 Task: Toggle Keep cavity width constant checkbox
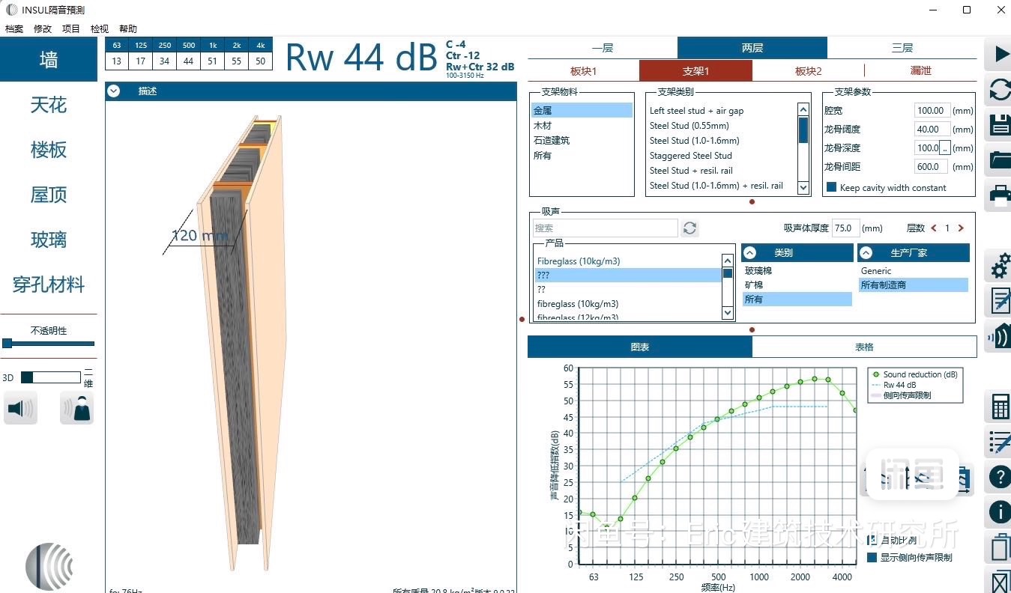click(831, 187)
